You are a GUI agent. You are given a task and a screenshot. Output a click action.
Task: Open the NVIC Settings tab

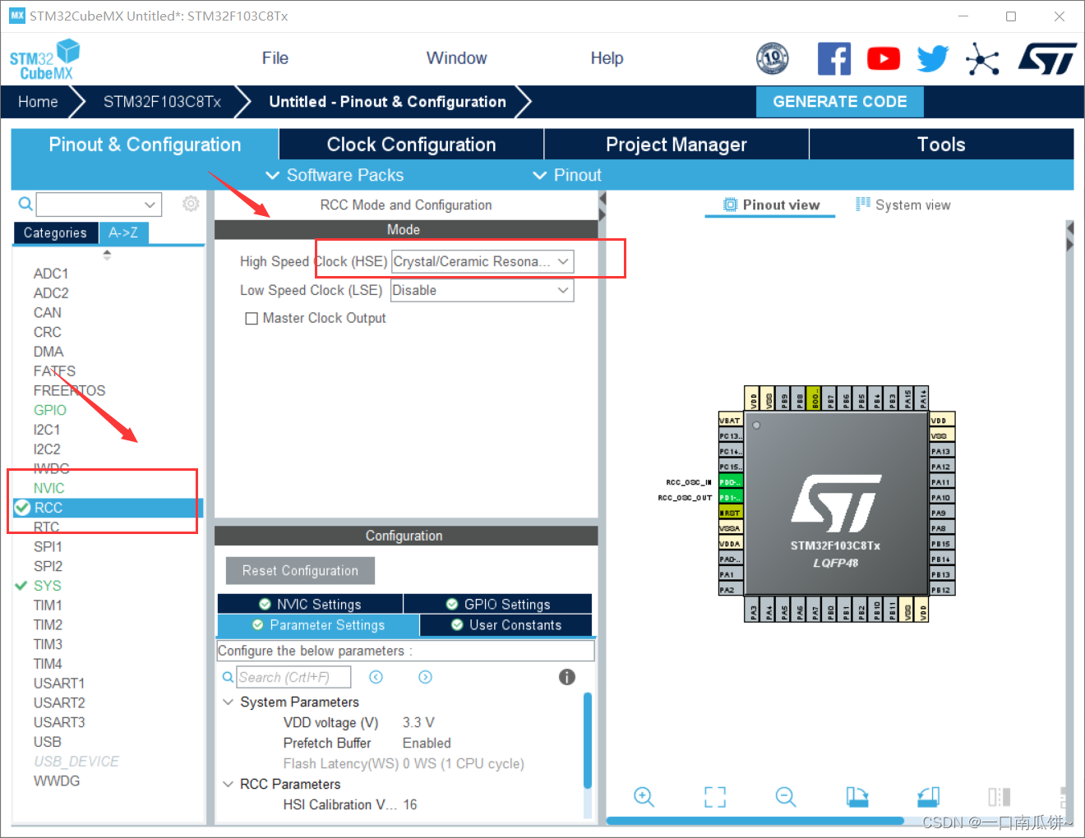(310, 604)
